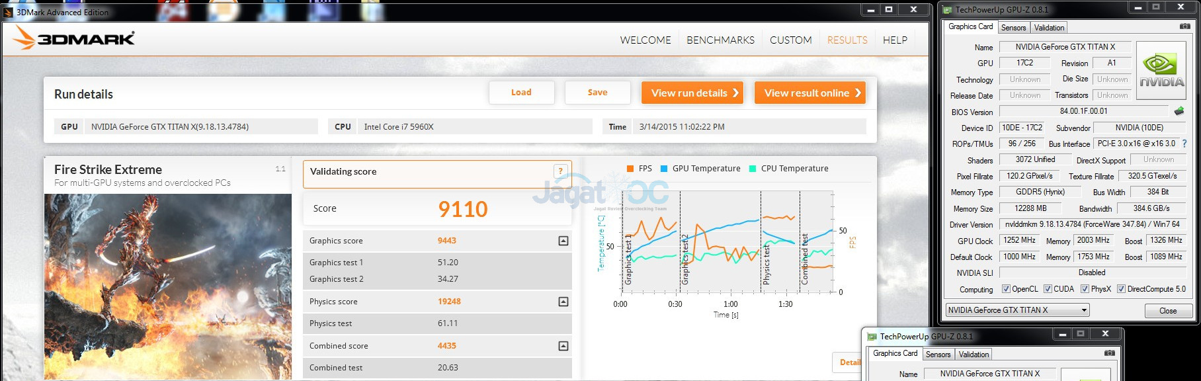Open the NVIDIA GeForce GTX TITAN X dropdown
This screenshot has height=381, width=1201.
point(1017,310)
